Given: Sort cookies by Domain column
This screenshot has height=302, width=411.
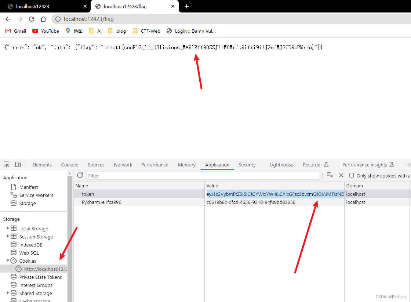Looking at the screenshot, I should click(377, 186).
